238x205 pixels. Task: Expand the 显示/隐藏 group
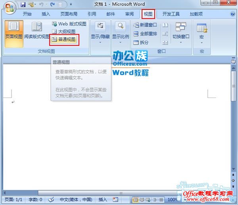[x=100, y=32]
